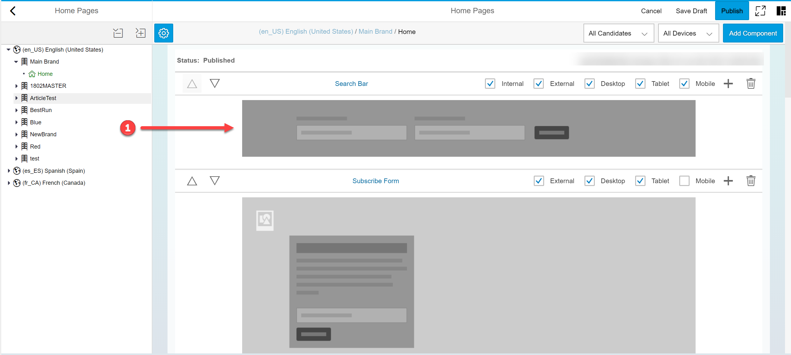
Task: Click the globe icon for en_US locale
Action: pyautogui.click(x=17, y=50)
